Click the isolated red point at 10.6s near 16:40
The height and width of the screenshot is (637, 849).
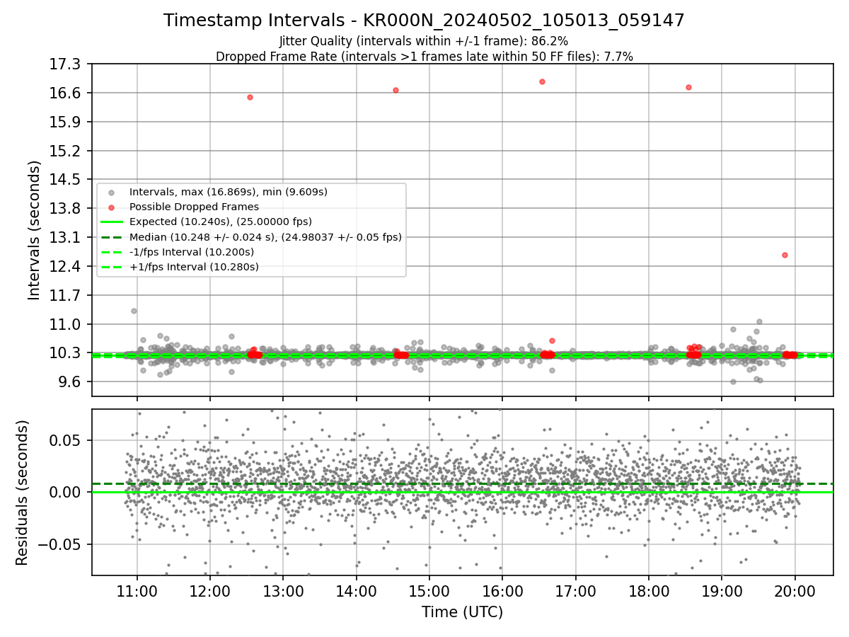pos(552,340)
